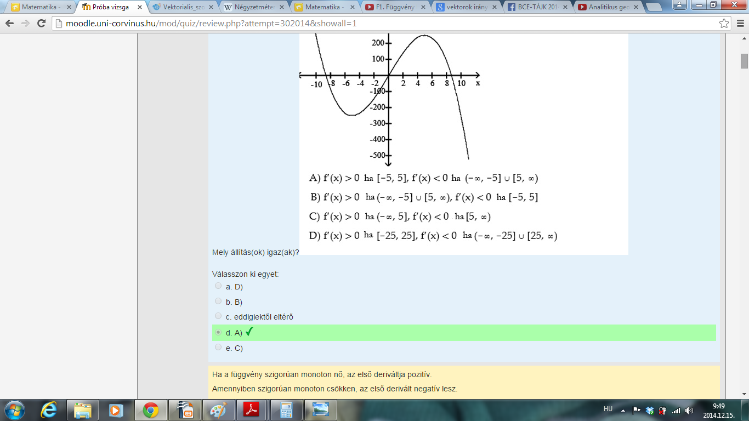Screen dimensions: 749x421
Task: Select radio option 'b. B)'
Action: pos(218,301)
